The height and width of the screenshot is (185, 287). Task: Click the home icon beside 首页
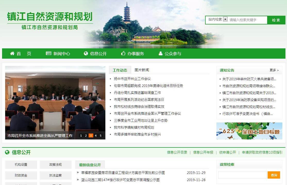(12, 53)
